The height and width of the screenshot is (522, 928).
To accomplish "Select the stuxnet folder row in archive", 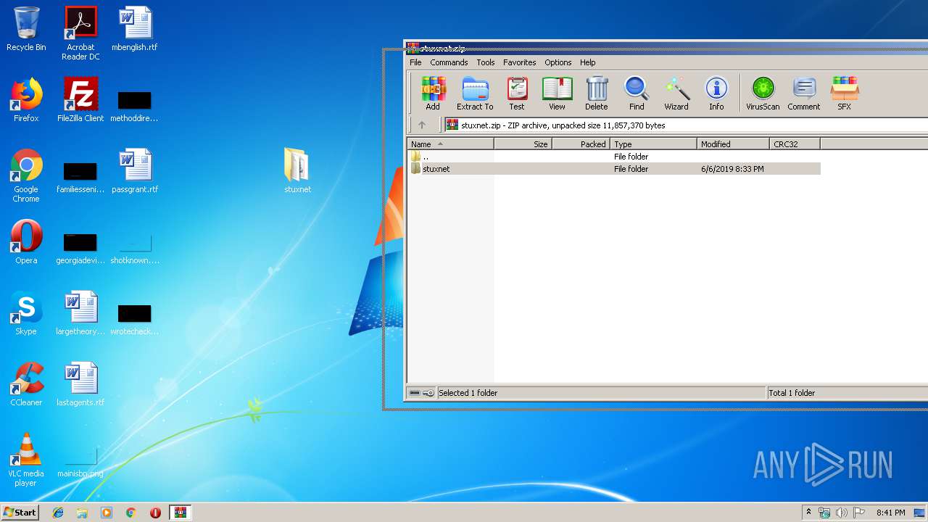I will [614, 169].
